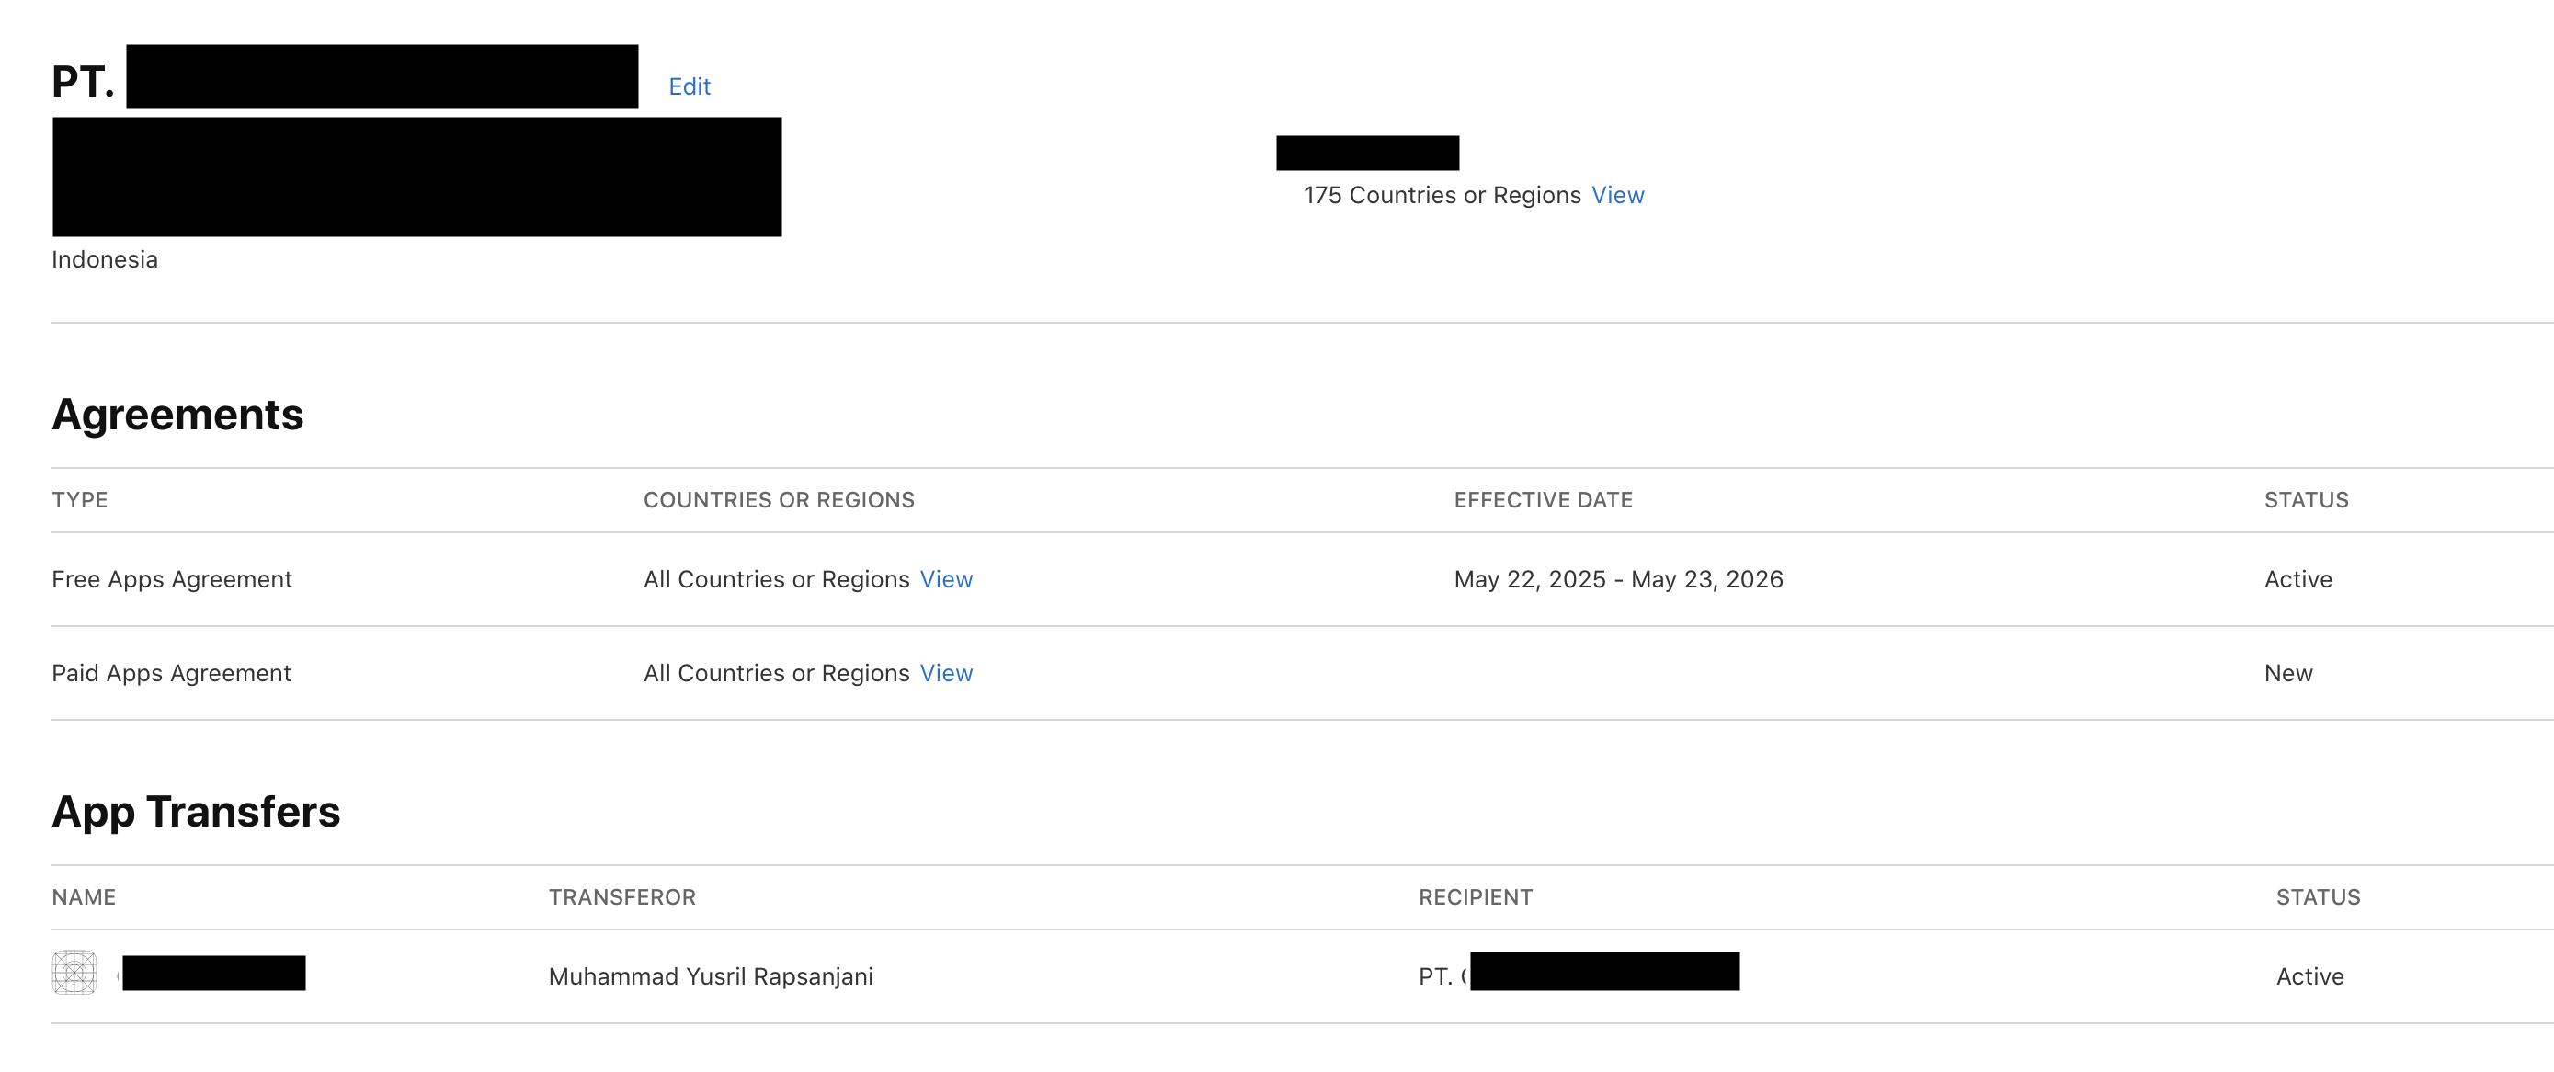Click the app placeholder icon in App Transfers
This screenshot has height=1072, width=2554.
click(x=74, y=973)
